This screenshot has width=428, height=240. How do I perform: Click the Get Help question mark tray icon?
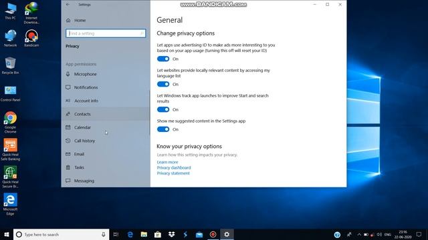(x=337, y=235)
